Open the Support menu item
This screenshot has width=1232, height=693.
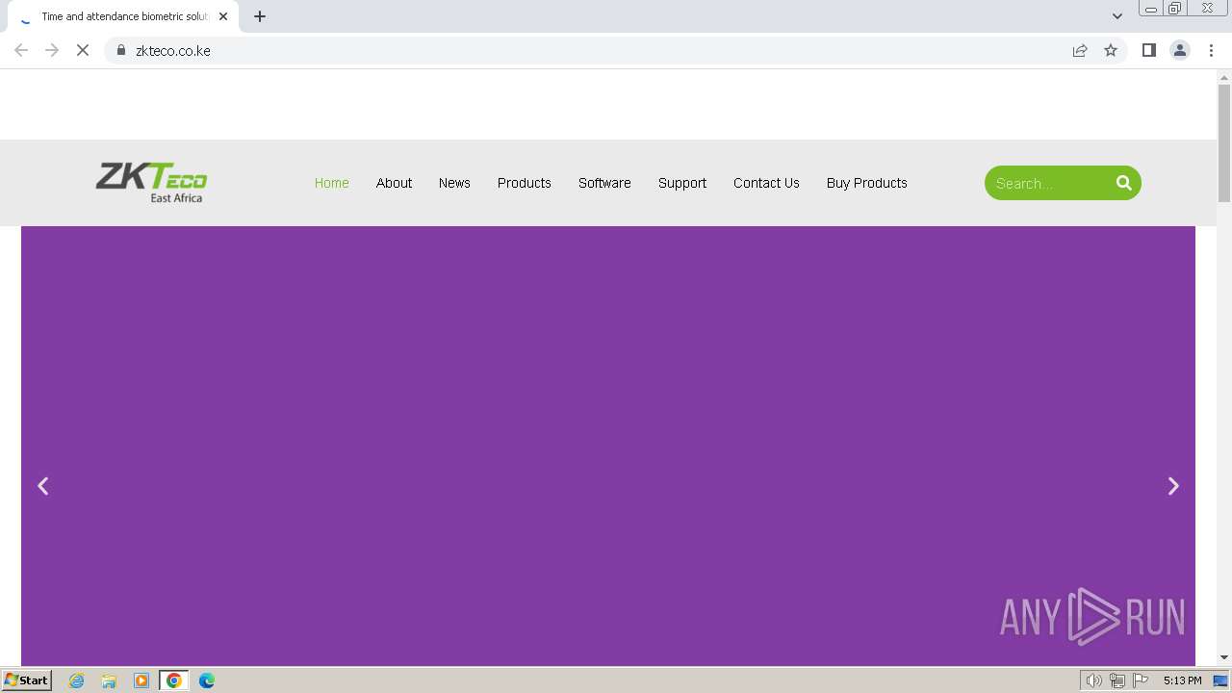[682, 183]
